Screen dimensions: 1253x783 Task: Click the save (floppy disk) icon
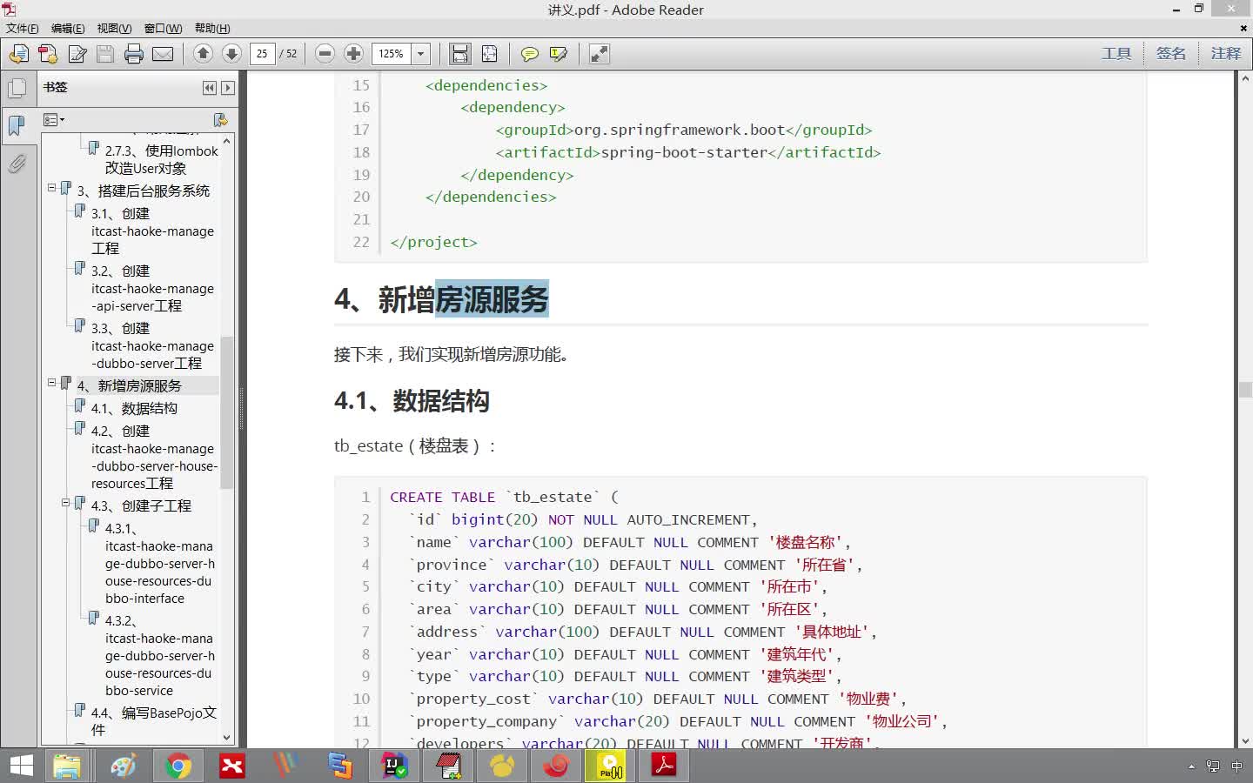tap(105, 54)
